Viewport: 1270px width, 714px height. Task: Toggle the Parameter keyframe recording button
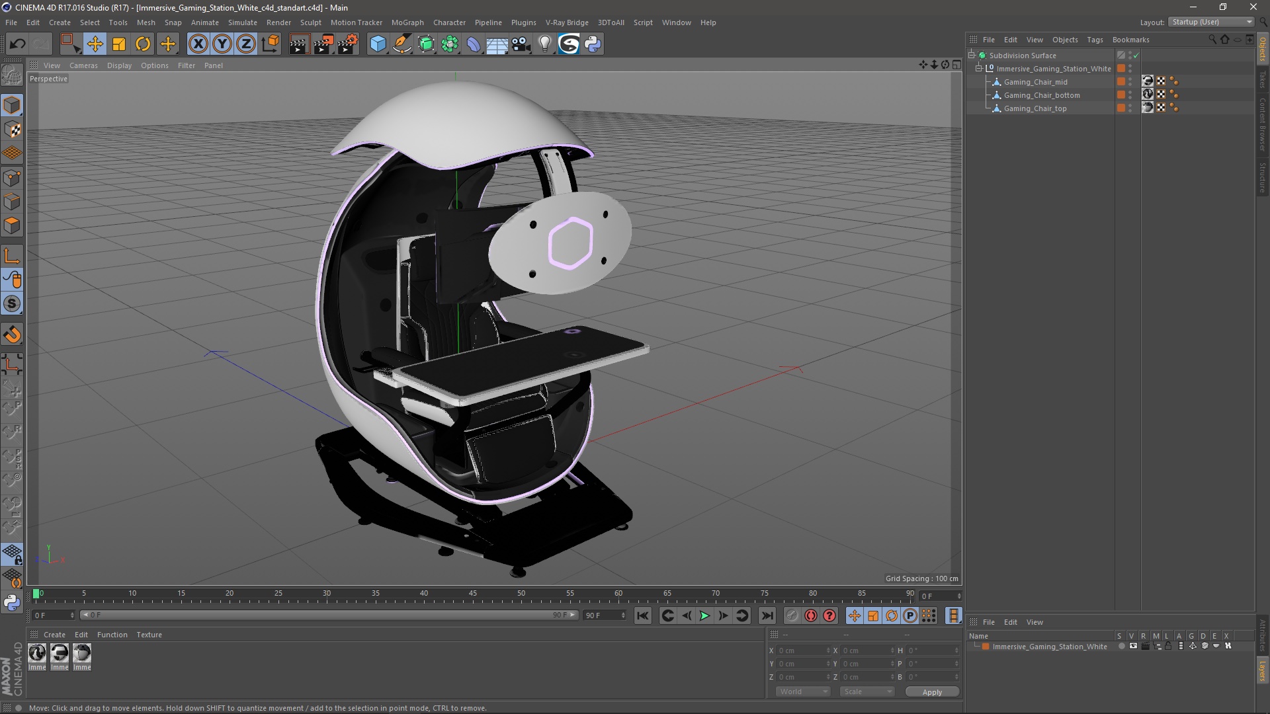(x=910, y=615)
